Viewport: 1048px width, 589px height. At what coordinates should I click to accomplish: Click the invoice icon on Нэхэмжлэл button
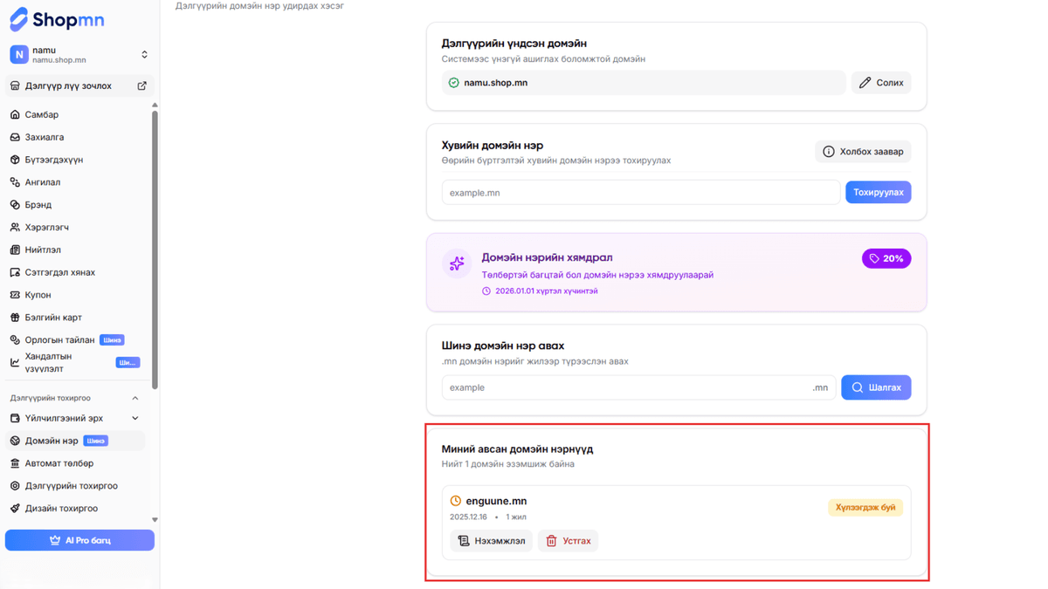(x=464, y=541)
